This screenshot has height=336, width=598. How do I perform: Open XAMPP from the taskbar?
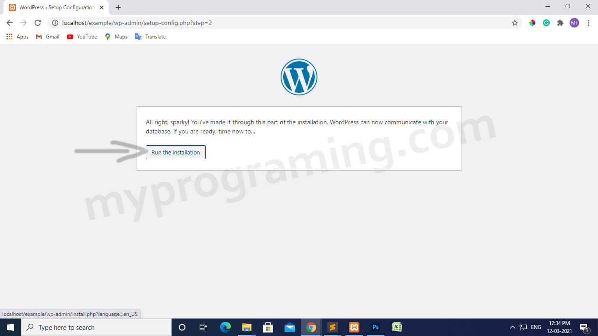[x=354, y=327]
